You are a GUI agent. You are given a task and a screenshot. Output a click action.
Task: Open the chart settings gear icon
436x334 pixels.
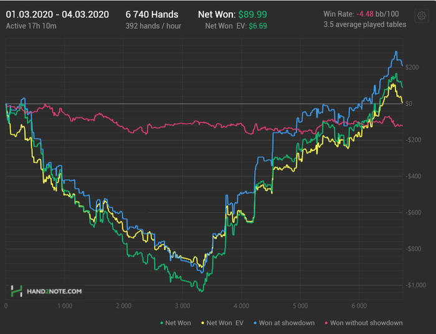tap(422, 16)
